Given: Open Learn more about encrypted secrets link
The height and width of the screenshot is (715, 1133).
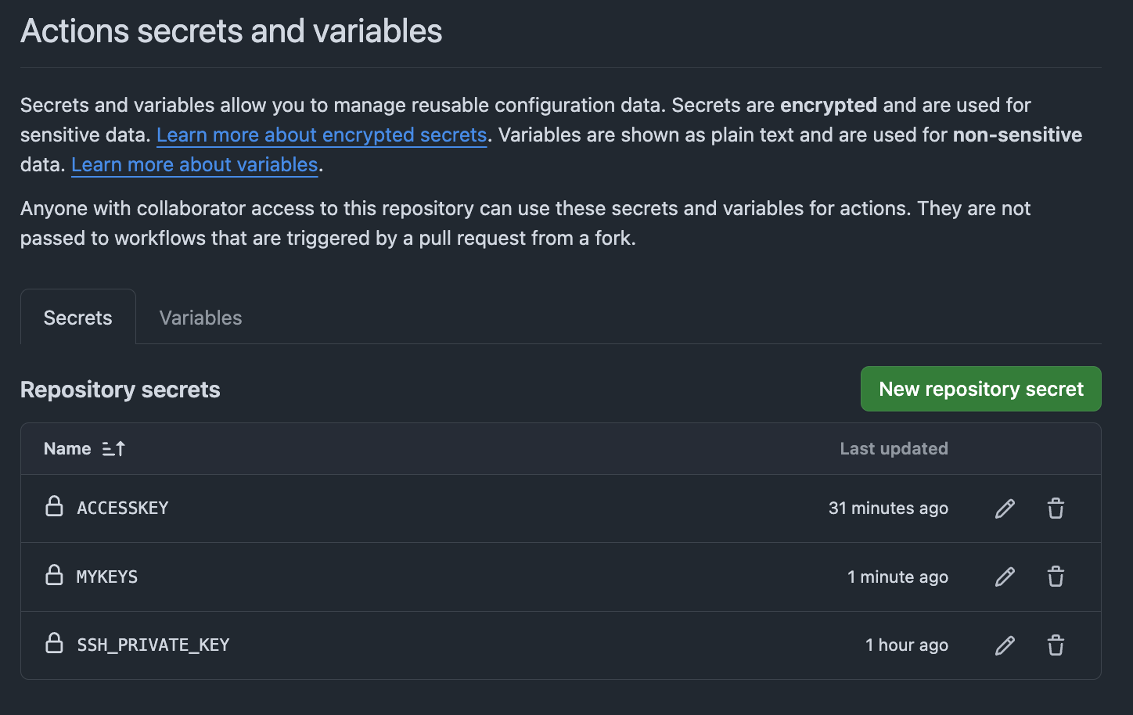Looking at the screenshot, I should [322, 135].
